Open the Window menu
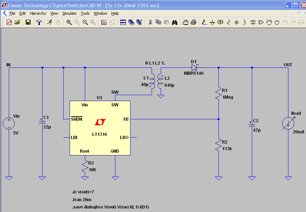This screenshot has height=212, width=306. 100,13
